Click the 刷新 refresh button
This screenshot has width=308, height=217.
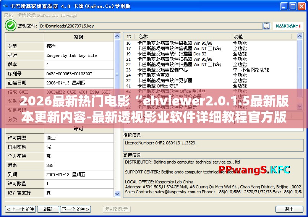pyautogui.click(x=48, y=209)
